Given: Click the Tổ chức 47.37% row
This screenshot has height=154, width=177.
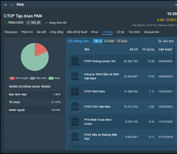Looking at the screenshot, I should tap(35, 102).
